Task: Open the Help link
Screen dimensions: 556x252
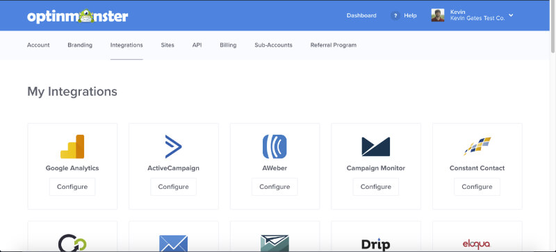Action: click(410, 15)
